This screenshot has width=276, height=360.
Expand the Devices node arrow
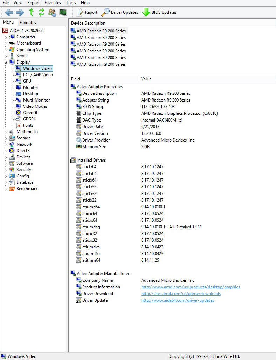click(6, 157)
